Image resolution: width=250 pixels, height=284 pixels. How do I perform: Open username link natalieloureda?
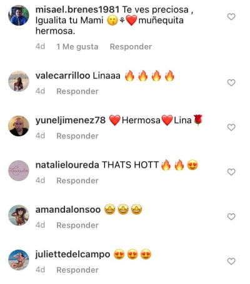[x=67, y=165]
